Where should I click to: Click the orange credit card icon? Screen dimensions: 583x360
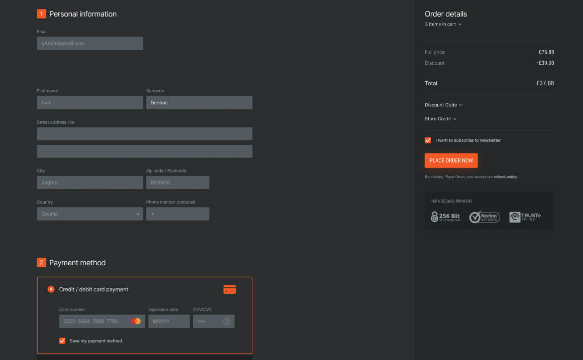tap(230, 289)
